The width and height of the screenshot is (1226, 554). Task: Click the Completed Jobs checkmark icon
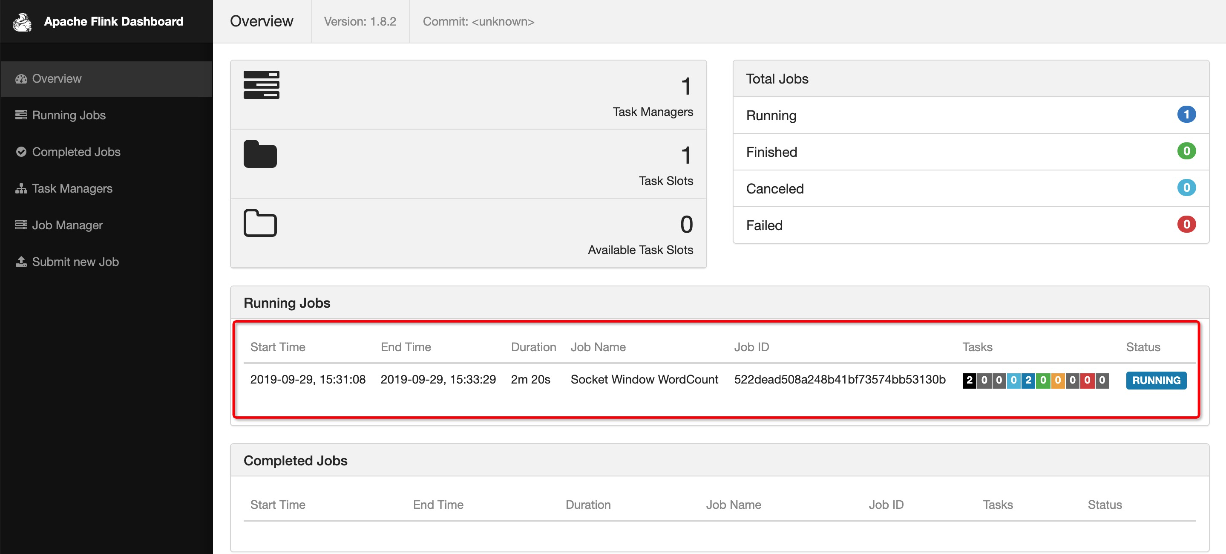tap(21, 152)
